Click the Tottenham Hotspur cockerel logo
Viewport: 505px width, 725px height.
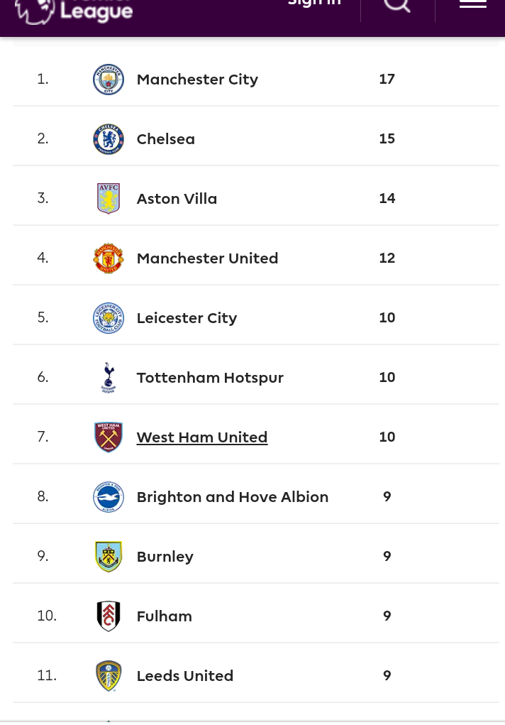tap(109, 378)
